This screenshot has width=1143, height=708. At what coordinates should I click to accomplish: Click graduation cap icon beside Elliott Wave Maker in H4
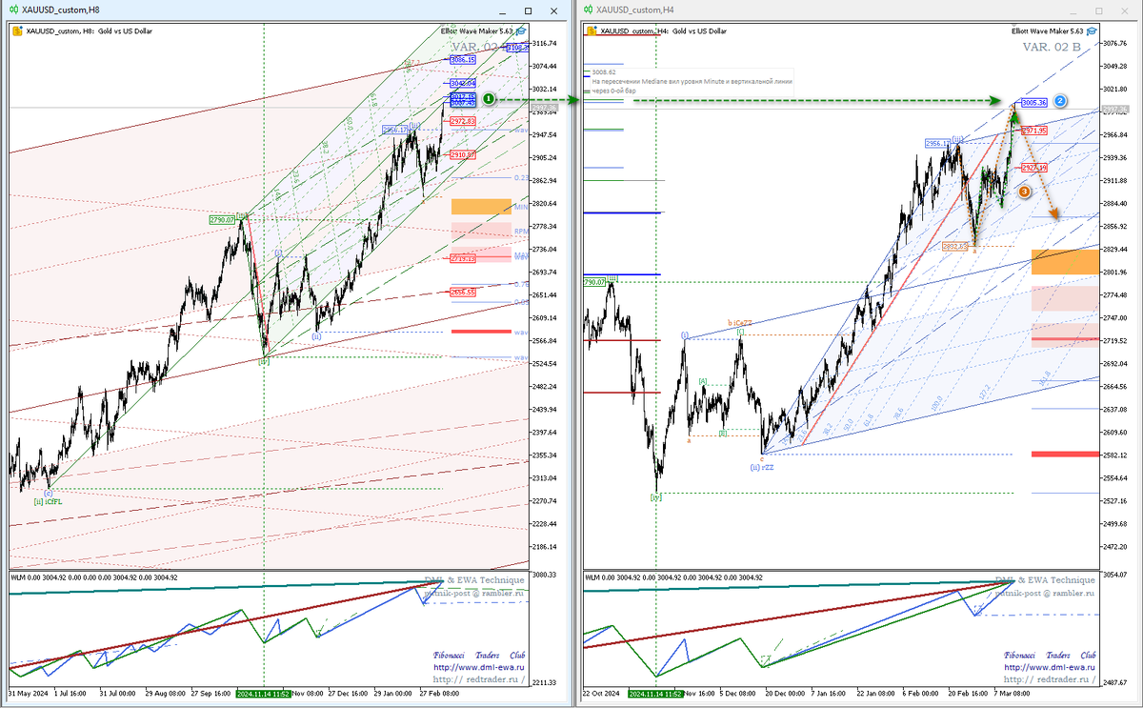pos(1093,30)
